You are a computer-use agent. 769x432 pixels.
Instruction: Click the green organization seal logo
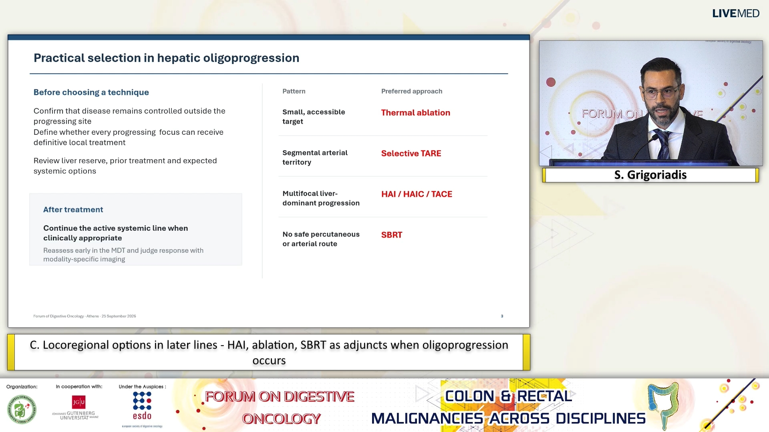point(22,410)
